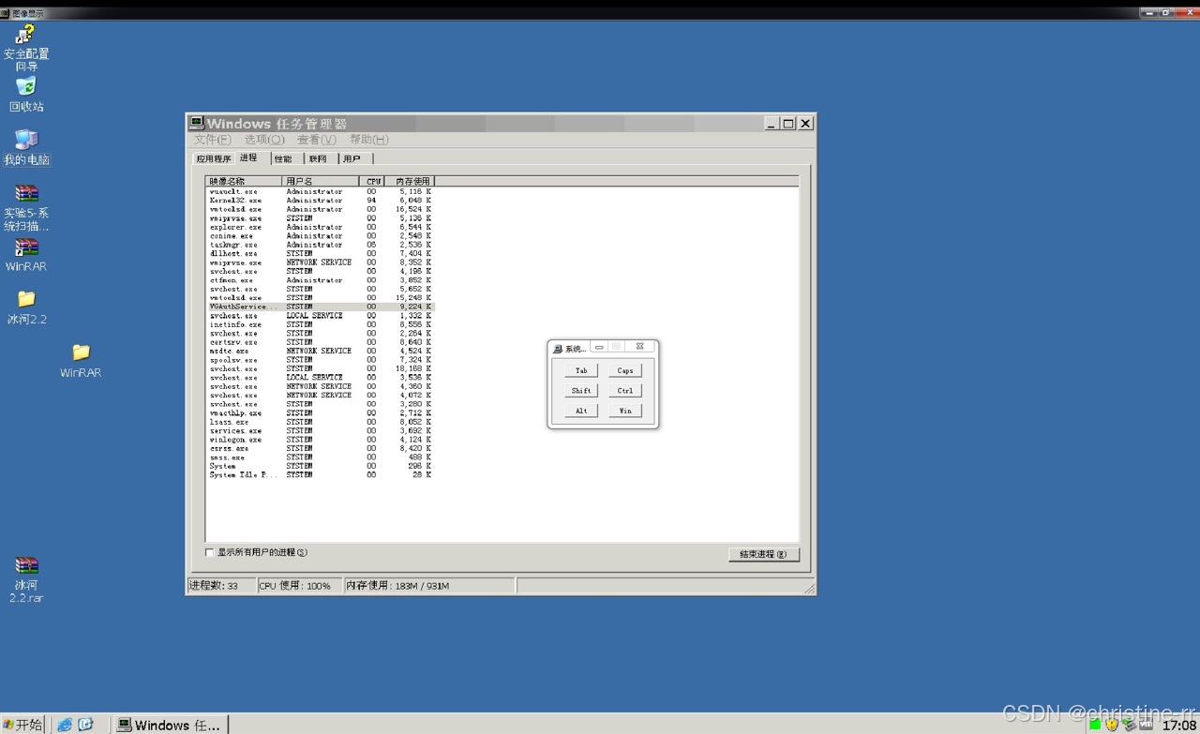Screen dimensions: 1200x734
Task: Click the Ctrl key button
Action: (x=625, y=390)
